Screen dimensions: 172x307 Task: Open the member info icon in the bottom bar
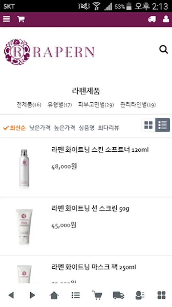(x=140, y=295)
